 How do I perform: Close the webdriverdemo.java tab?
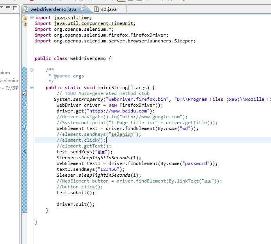[81, 9]
